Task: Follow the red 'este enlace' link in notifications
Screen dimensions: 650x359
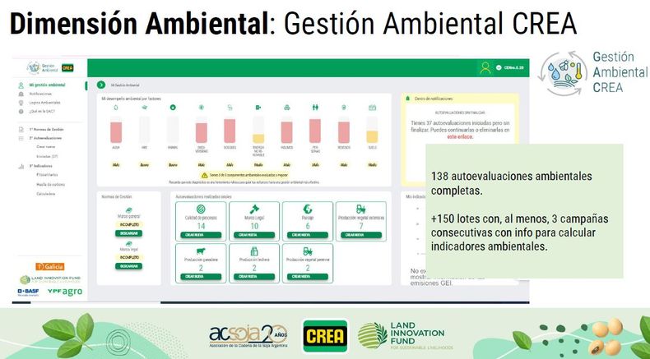Action: point(460,136)
